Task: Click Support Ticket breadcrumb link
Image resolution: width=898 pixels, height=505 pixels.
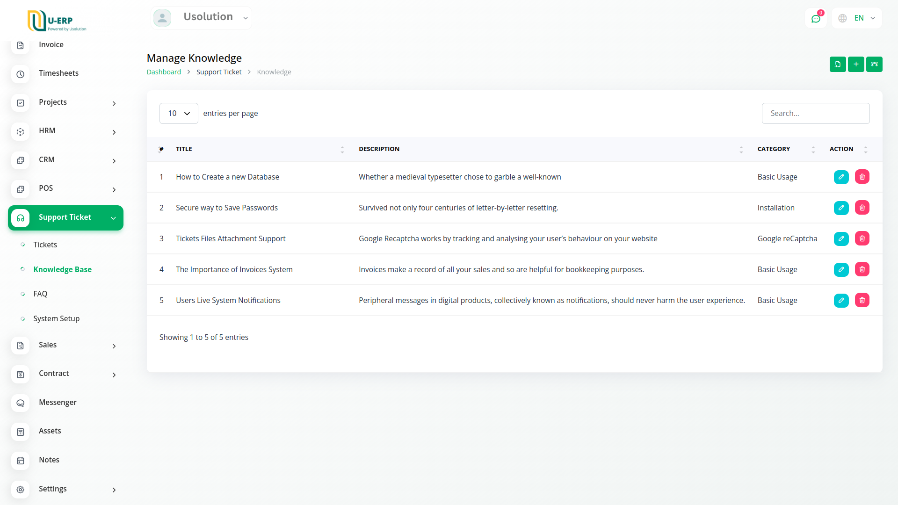Action: [219, 72]
